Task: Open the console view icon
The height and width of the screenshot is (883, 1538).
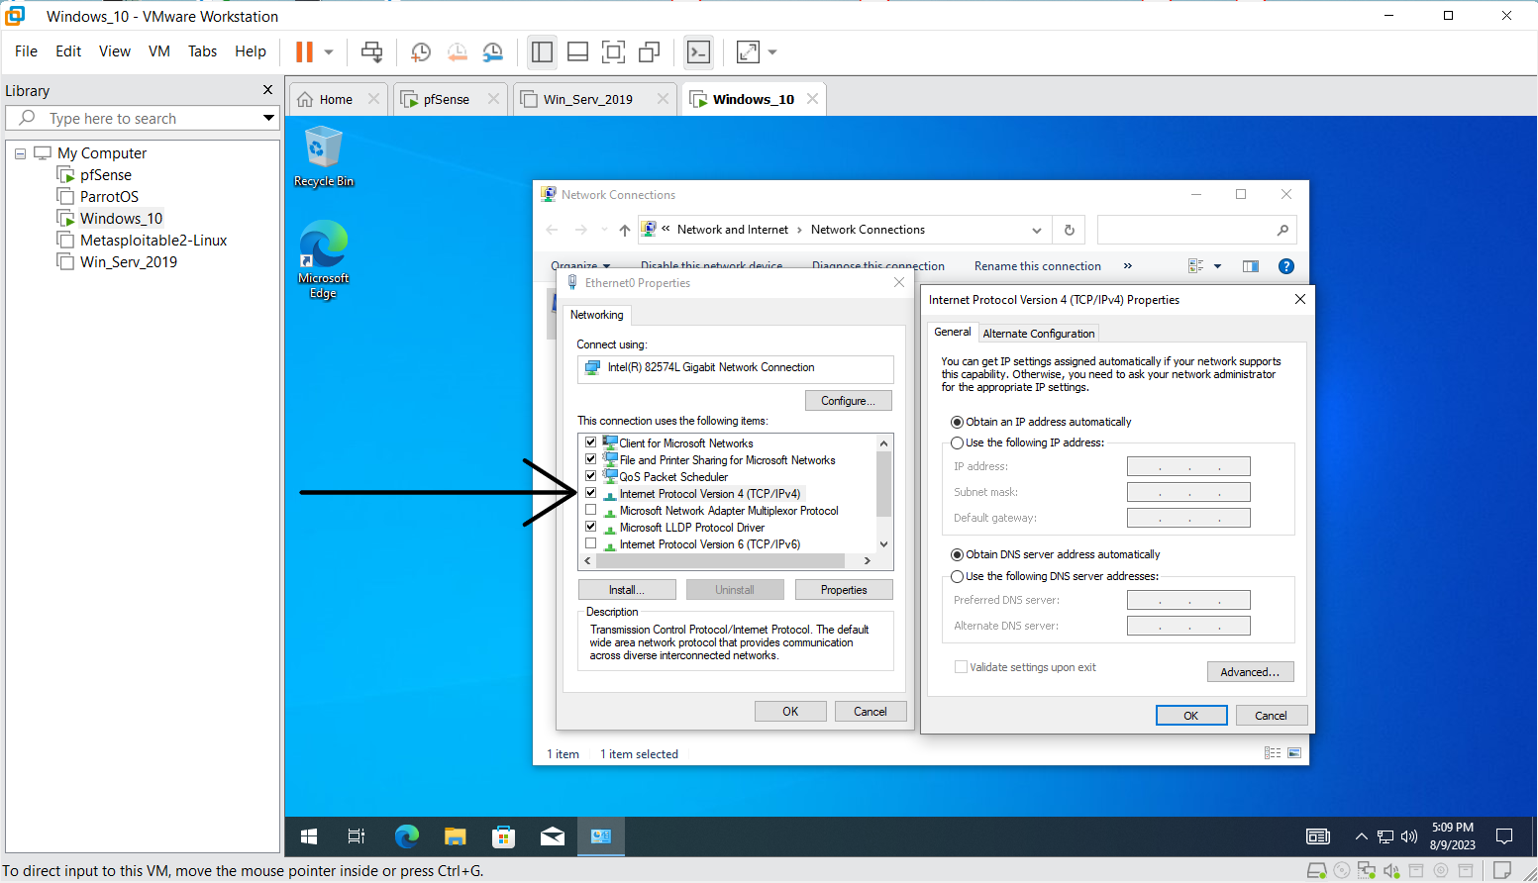Action: tap(699, 51)
